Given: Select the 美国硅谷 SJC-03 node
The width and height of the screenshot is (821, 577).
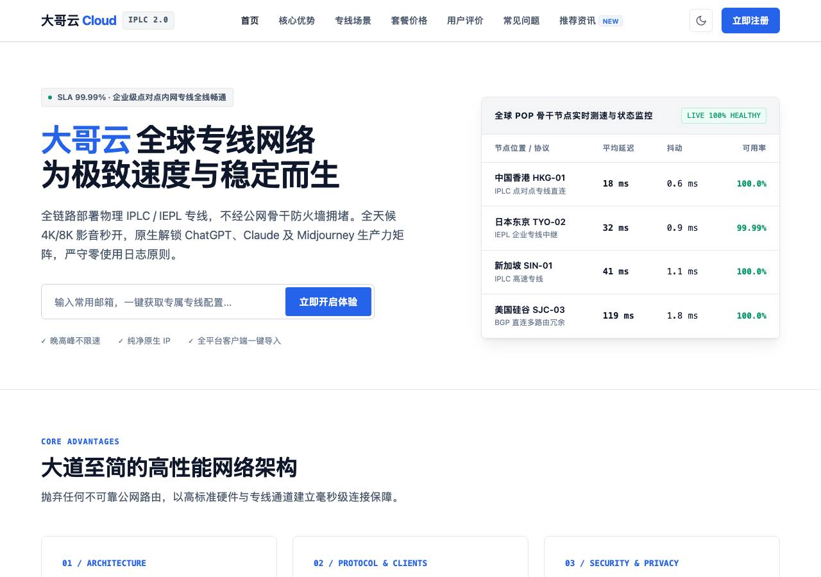Looking at the screenshot, I should coord(631,316).
